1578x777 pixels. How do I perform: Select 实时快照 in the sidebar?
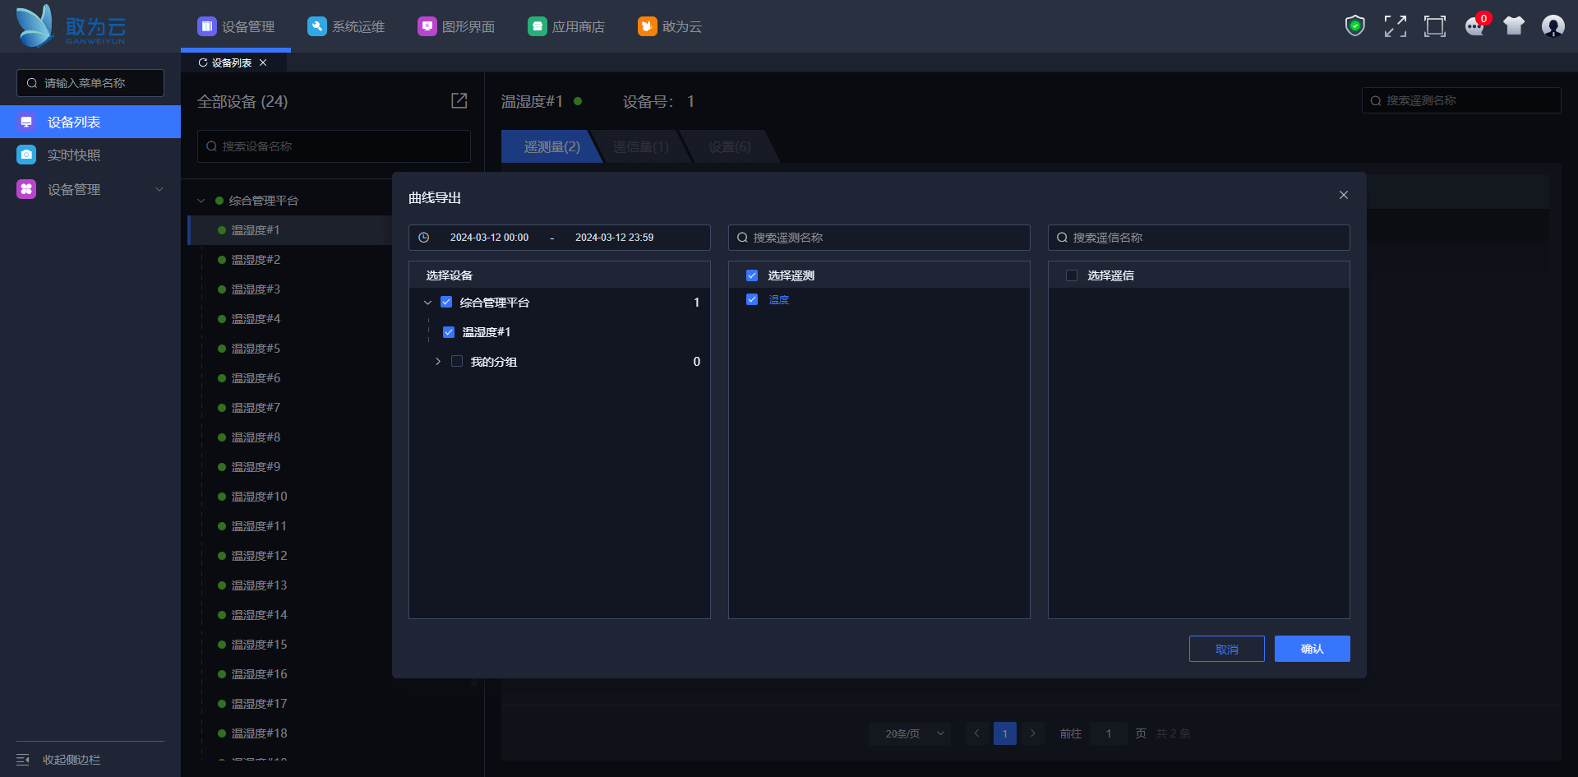74,155
